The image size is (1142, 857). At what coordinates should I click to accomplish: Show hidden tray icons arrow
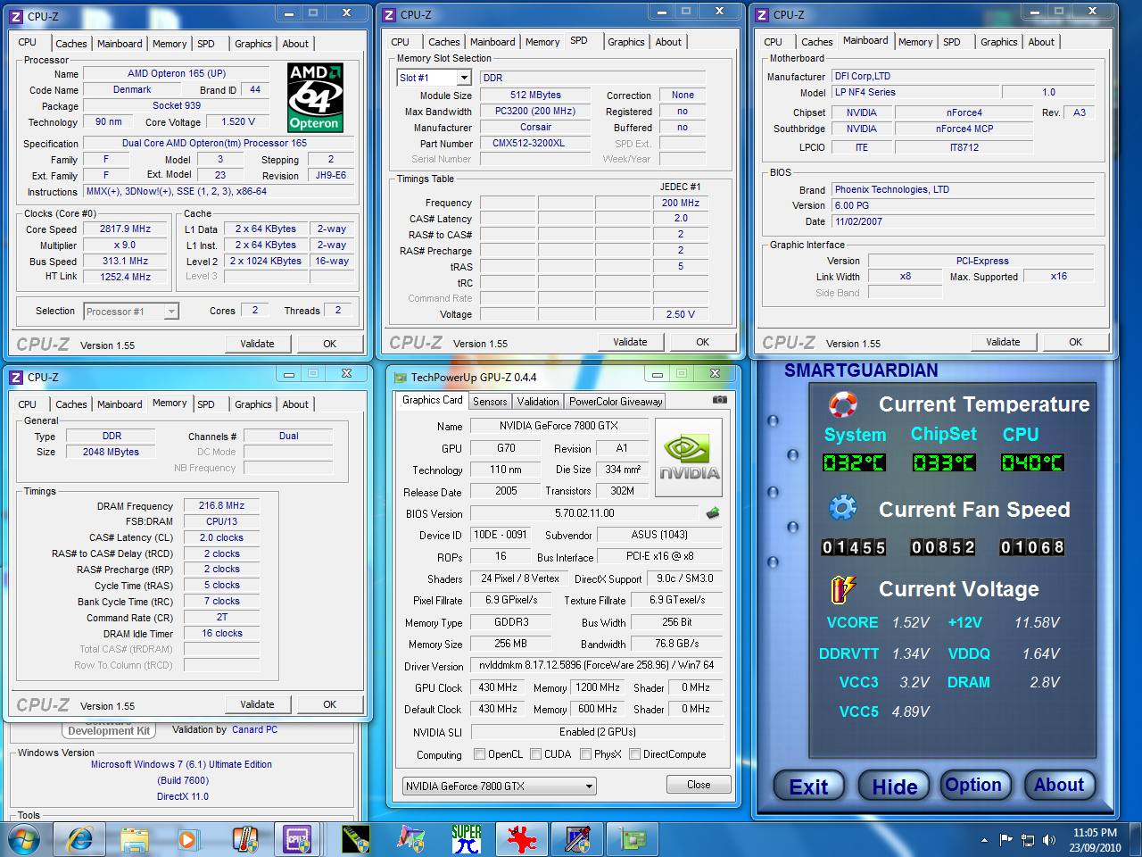[984, 840]
